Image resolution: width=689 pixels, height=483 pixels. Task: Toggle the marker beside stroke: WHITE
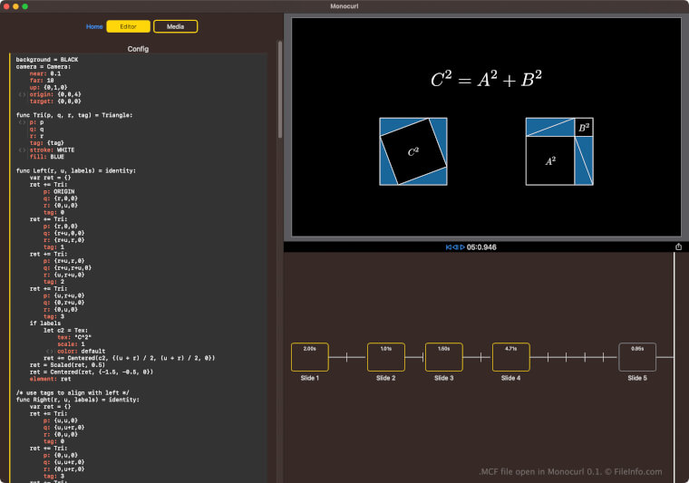[x=22, y=149]
